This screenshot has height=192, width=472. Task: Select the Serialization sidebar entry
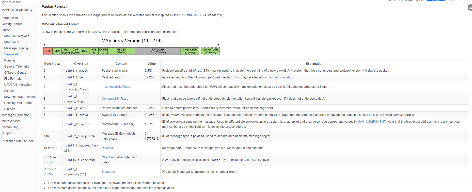pyautogui.click(x=13, y=54)
